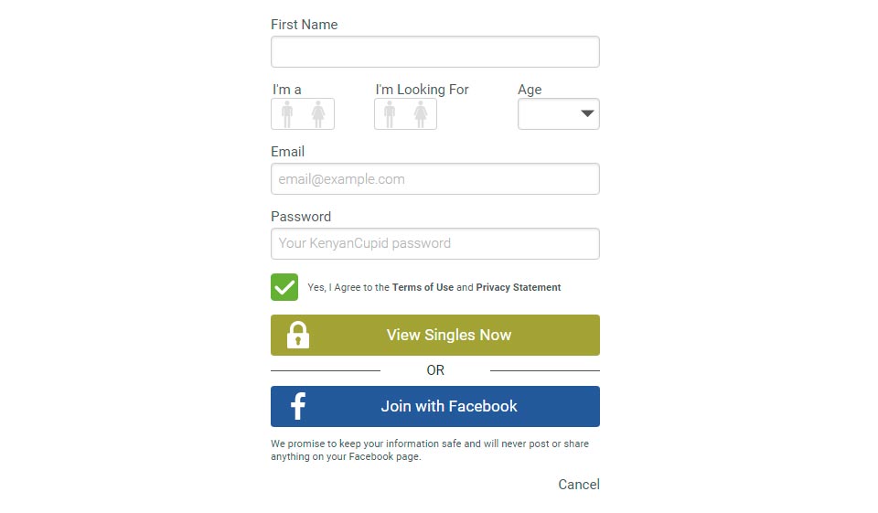
Task: Click the Facebook "f" logo icon
Action: tap(298, 407)
